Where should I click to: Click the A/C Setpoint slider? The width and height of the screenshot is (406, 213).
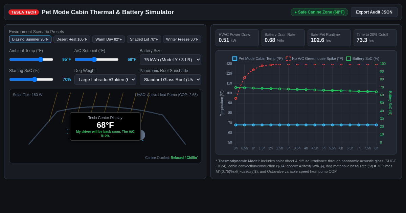pos(96,60)
